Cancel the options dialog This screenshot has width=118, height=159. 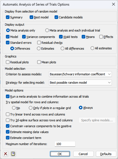point(83,154)
